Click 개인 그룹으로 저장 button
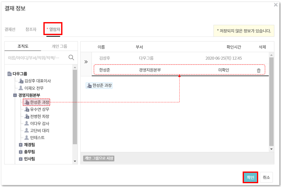 point(99,158)
